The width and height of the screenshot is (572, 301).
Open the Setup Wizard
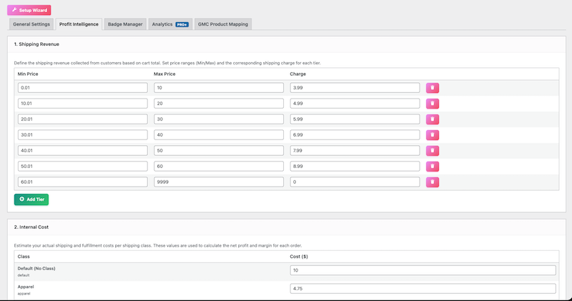click(x=29, y=10)
